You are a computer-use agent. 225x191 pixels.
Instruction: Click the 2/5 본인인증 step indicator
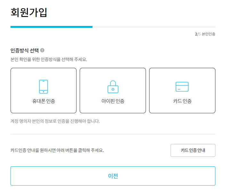tap(205, 34)
